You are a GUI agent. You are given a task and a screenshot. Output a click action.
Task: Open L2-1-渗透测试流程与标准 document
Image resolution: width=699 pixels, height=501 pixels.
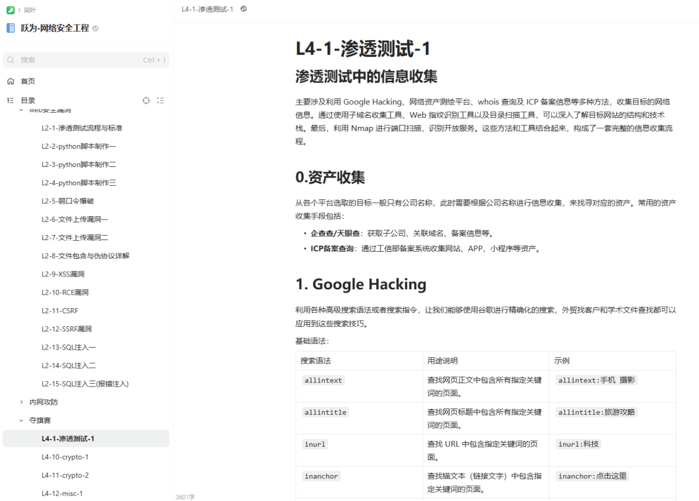(x=82, y=128)
